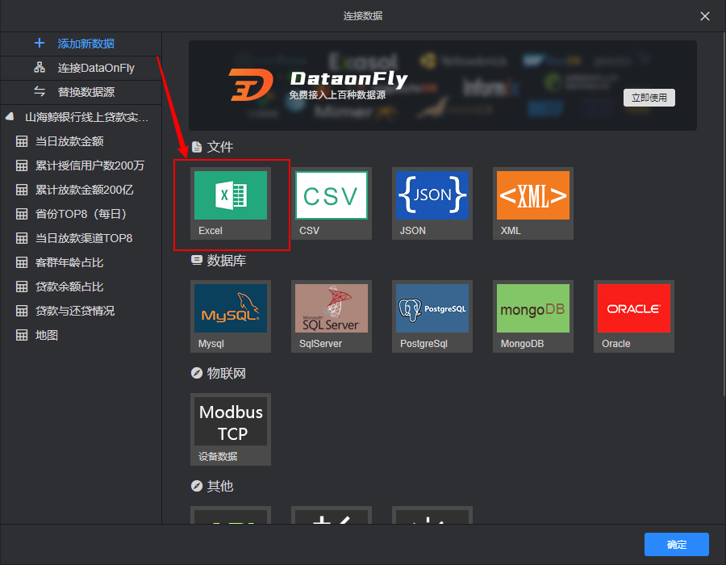Select the CSV file data source
The height and width of the screenshot is (565, 726).
332,203
